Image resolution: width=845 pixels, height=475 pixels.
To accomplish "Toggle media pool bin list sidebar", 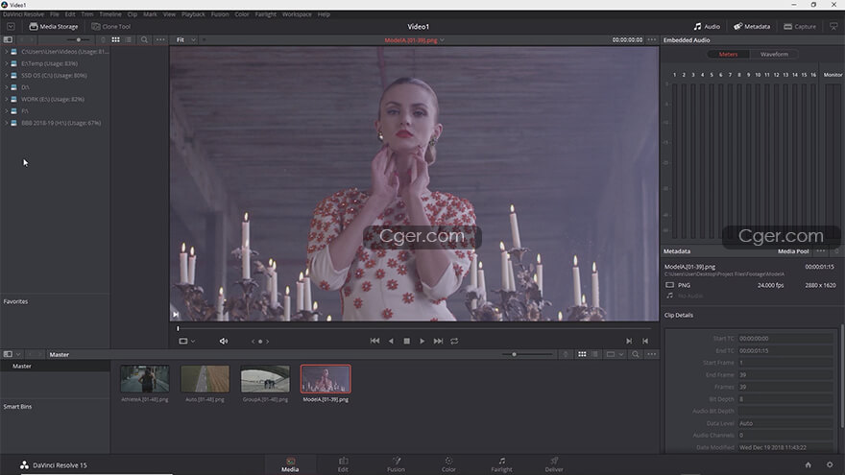I will (8, 354).
